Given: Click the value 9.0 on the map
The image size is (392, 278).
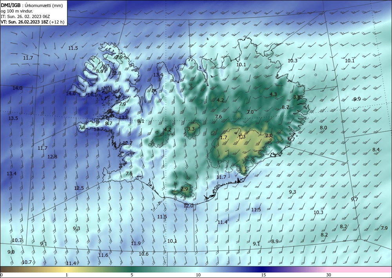Looking at the screenshot, I should 11,252.
